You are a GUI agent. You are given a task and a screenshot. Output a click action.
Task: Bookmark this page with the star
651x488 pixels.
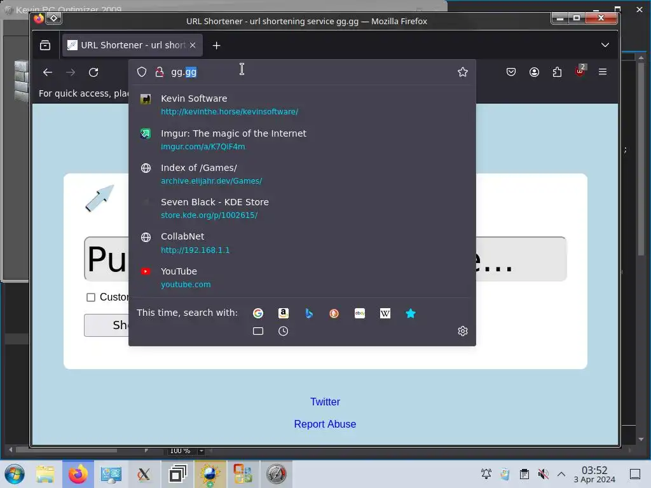(463, 72)
